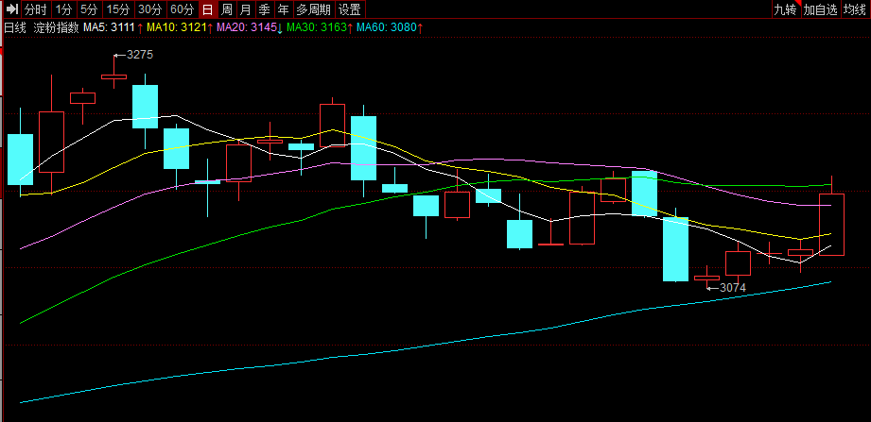871x422 pixels.
Task: Click the 3275 high price label
Action: [140, 55]
